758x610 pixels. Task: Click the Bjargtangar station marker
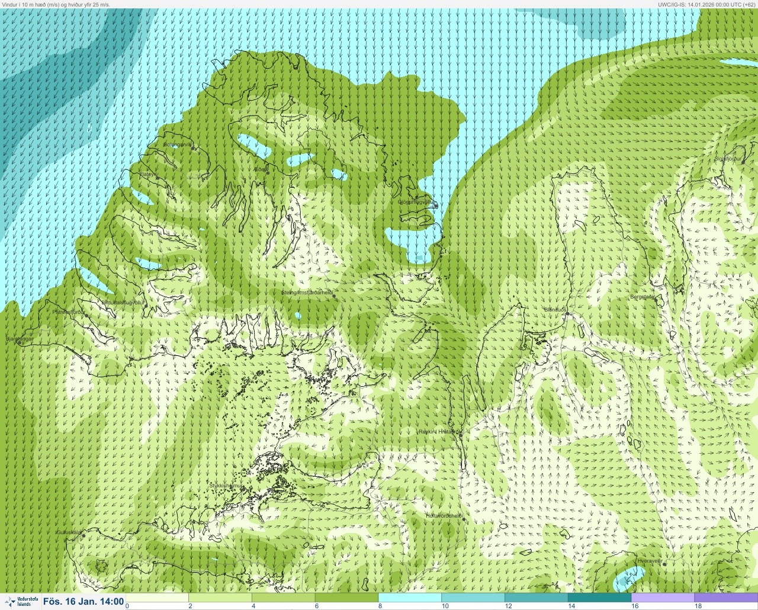[19, 343]
